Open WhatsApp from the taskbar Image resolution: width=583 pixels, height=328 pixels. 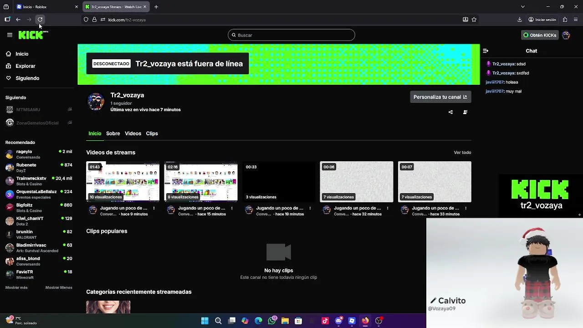272,321
